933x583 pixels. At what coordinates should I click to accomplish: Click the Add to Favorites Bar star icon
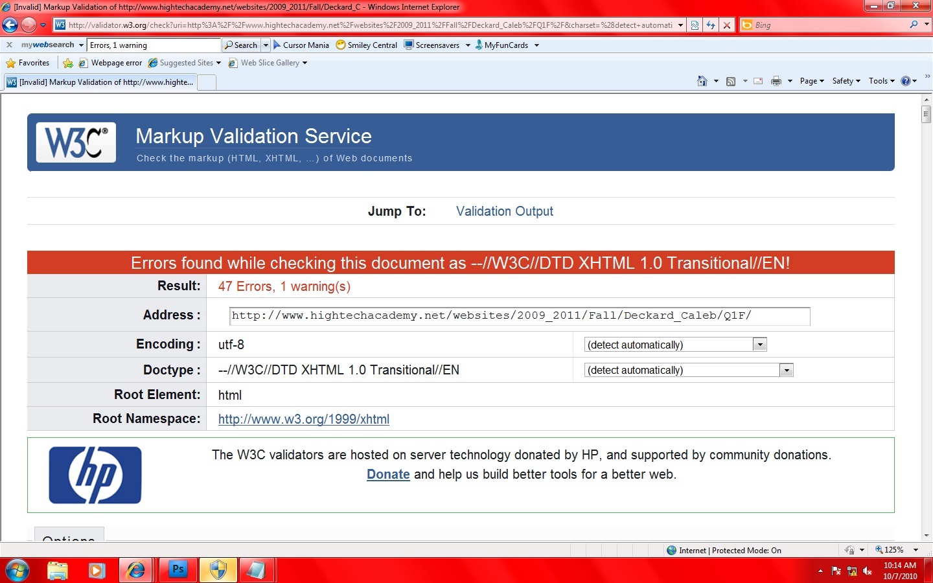pyautogui.click(x=68, y=63)
